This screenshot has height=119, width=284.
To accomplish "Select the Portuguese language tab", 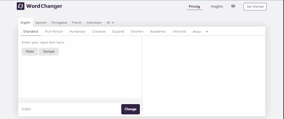I will pyautogui.click(x=59, y=23).
